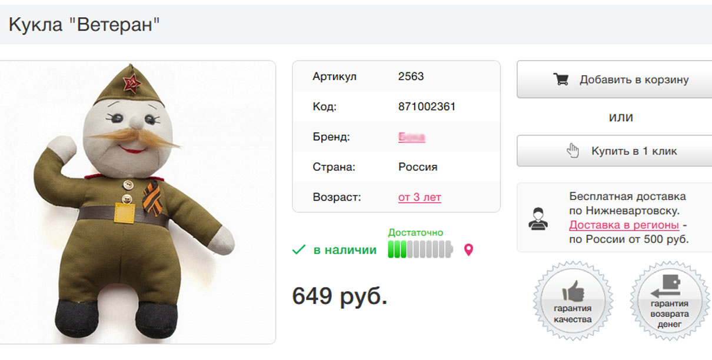Click the pink map location pin
The image size is (712, 360).
pos(468,250)
